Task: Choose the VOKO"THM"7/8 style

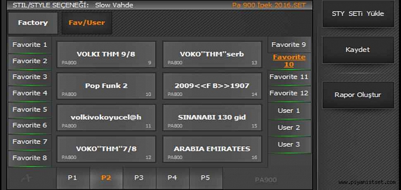Action: (106, 149)
